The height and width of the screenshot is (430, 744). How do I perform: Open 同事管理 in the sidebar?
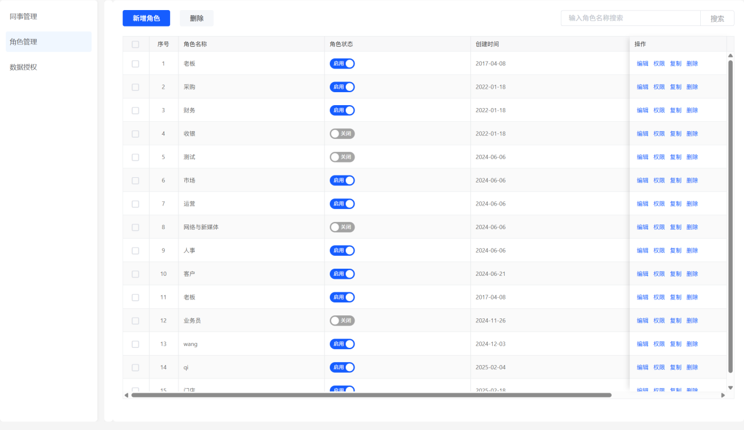24,17
